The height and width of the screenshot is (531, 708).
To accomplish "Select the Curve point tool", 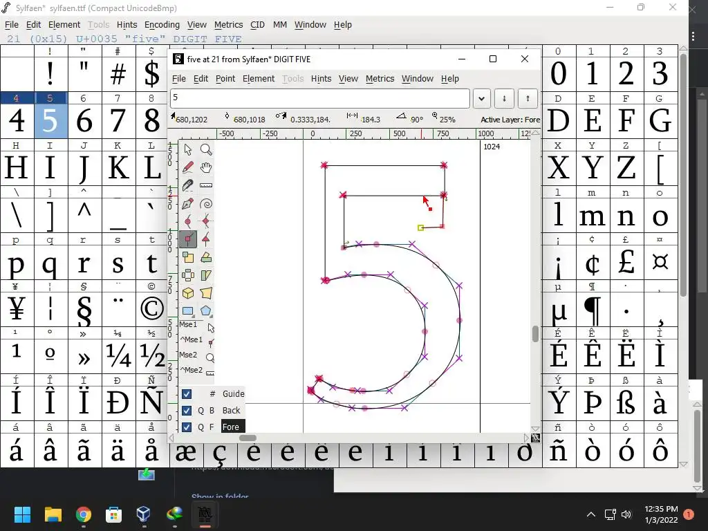I will pos(188,221).
